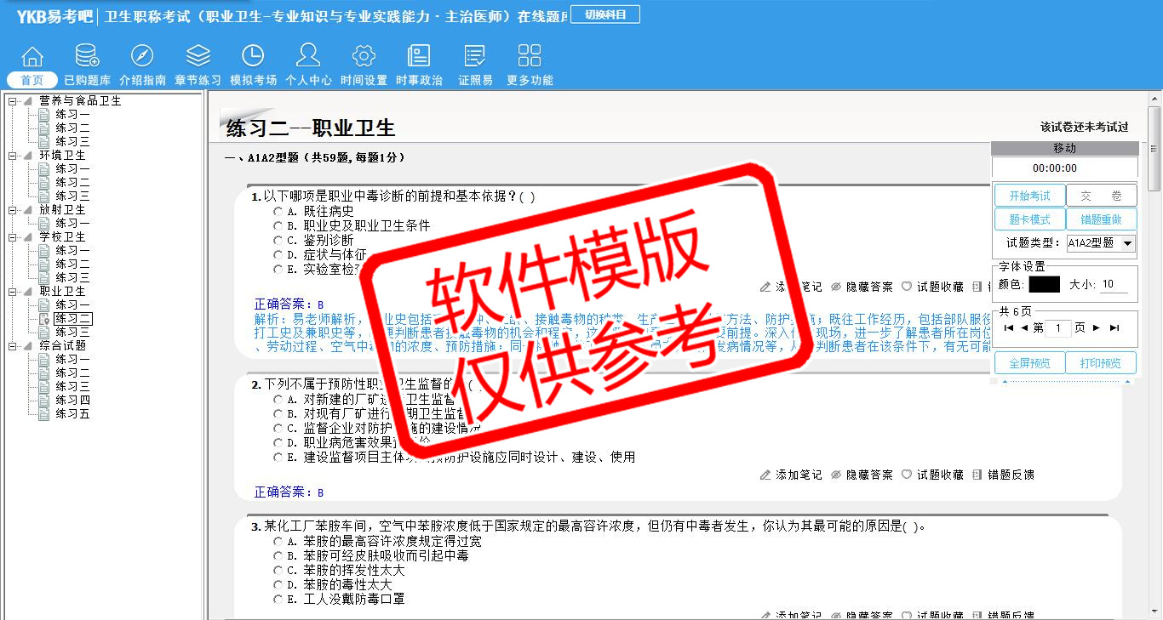Open 打印预览 print preview
The width and height of the screenshot is (1163, 620).
(x=1101, y=363)
